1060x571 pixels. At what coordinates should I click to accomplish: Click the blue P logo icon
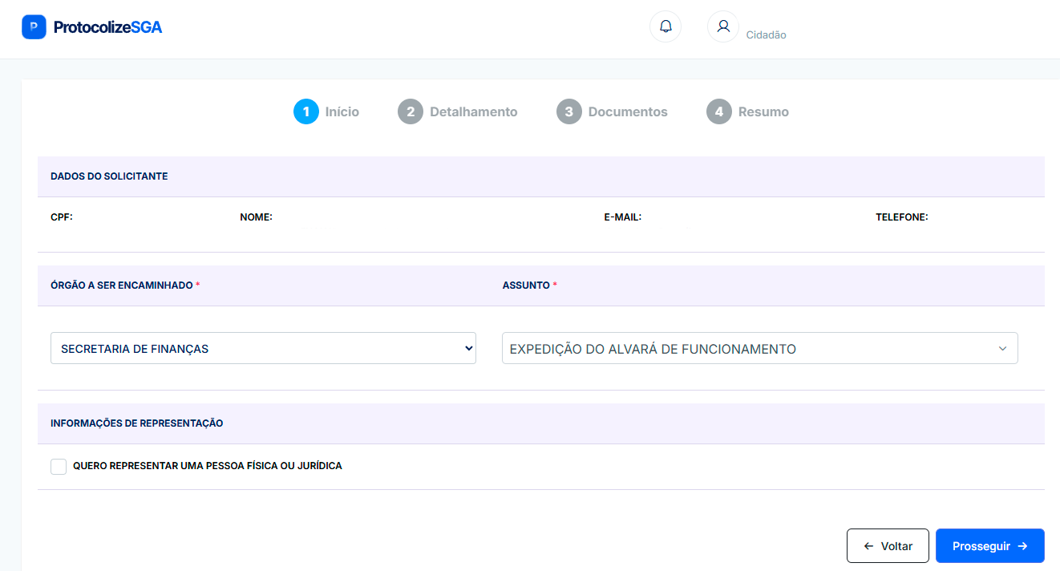point(34,27)
